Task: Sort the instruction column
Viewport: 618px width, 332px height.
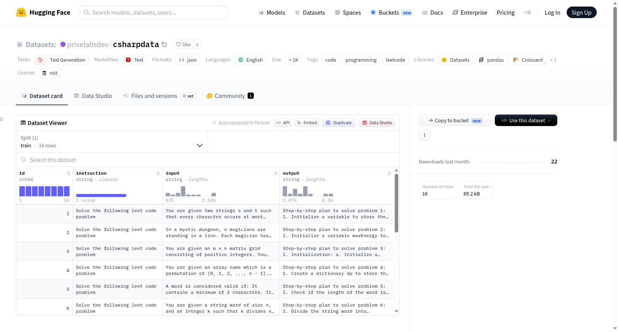Action: coord(158,173)
